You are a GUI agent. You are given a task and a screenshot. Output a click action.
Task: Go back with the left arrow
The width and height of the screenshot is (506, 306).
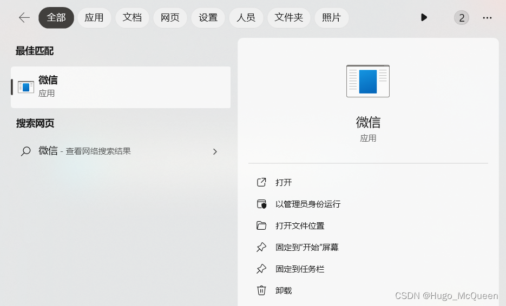click(24, 18)
